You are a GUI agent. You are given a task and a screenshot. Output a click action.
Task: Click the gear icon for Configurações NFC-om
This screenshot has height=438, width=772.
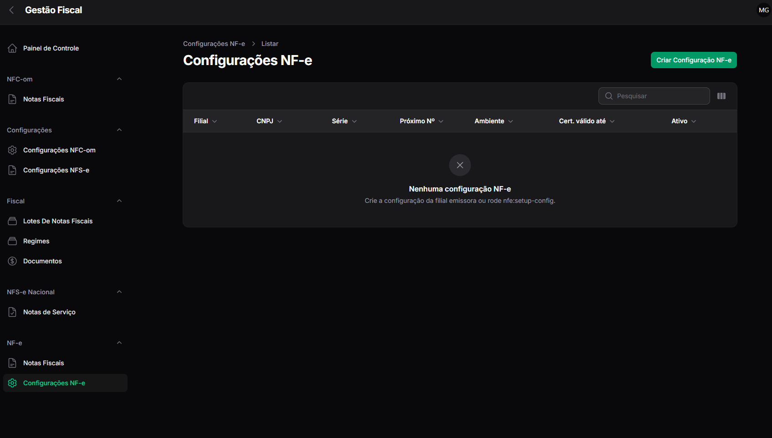click(12, 150)
